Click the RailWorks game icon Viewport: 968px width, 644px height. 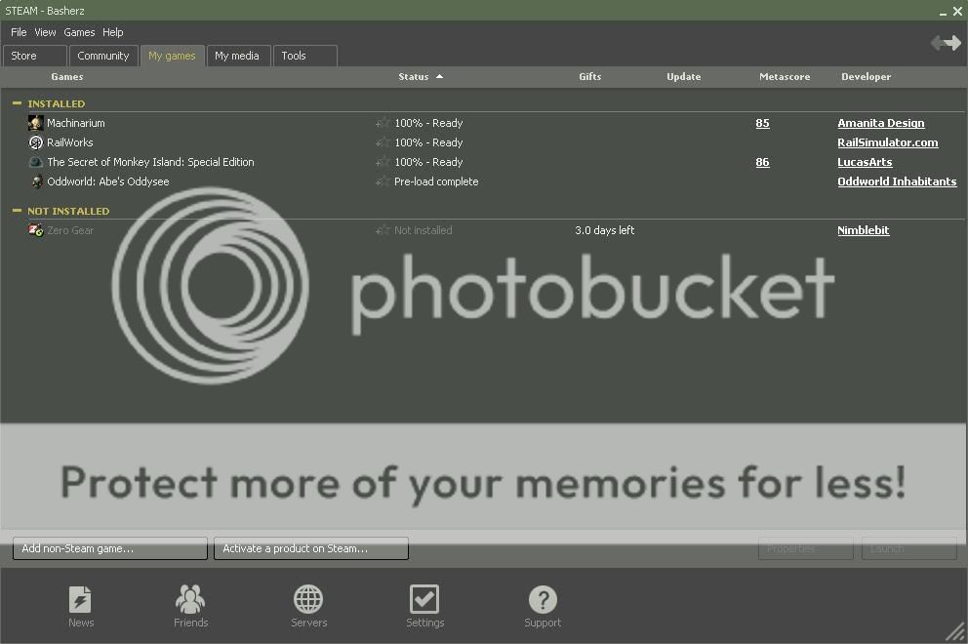(x=35, y=142)
